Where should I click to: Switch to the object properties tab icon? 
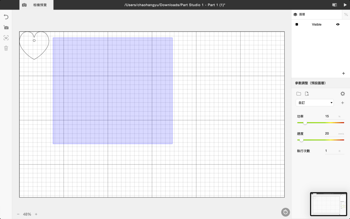pos(346,14)
